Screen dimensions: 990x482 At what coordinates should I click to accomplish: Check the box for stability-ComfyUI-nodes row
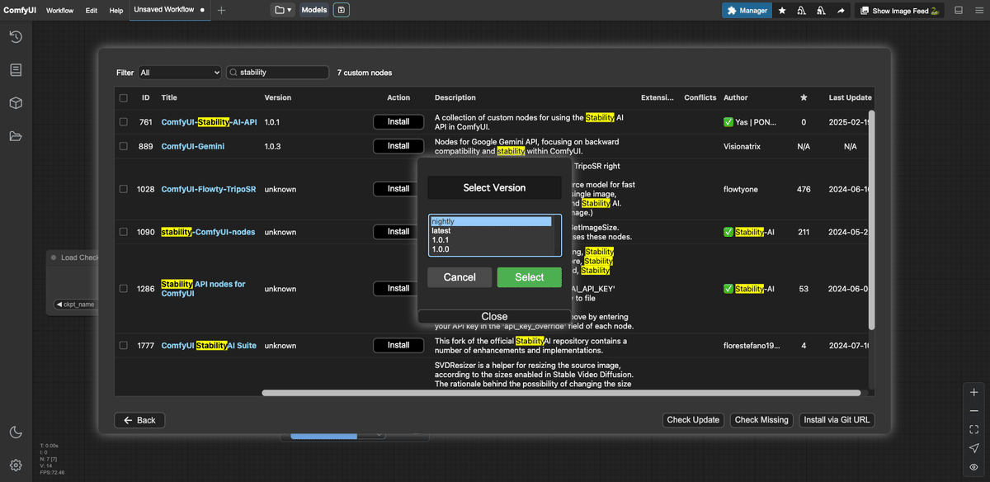click(124, 232)
